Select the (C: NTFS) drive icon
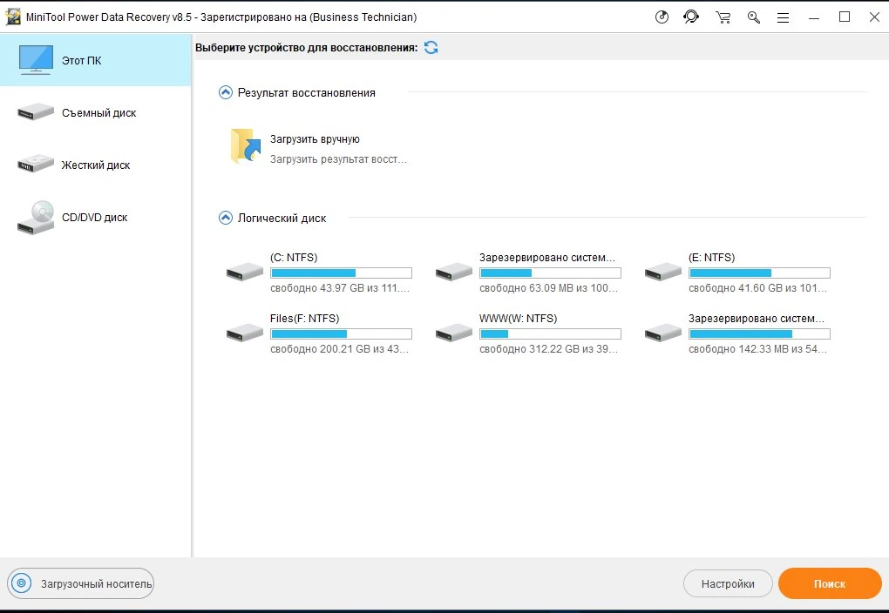 244,272
